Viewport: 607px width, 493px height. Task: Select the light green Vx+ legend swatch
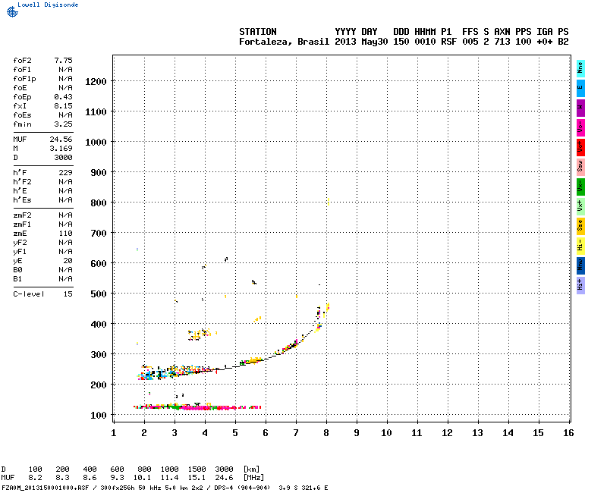pos(580,206)
